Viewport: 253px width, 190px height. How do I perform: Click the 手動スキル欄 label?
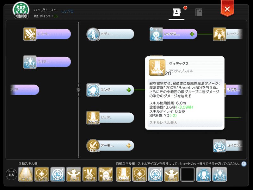coord(28,164)
